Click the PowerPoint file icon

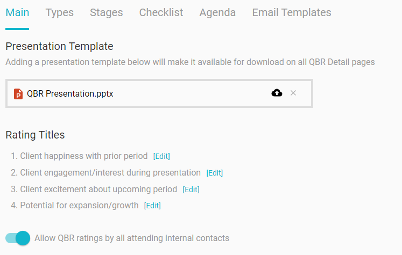pos(18,93)
